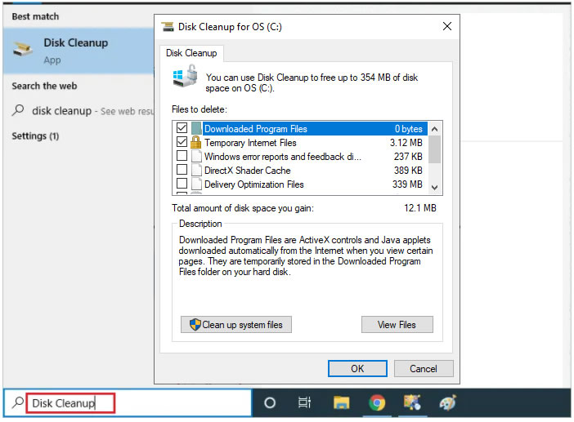Launch File Explorer from taskbar
Viewport: 574px width, 422px height.
click(x=341, y=403)
